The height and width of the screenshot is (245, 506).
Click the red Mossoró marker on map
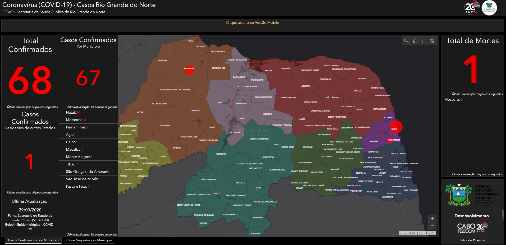[189, 70]
